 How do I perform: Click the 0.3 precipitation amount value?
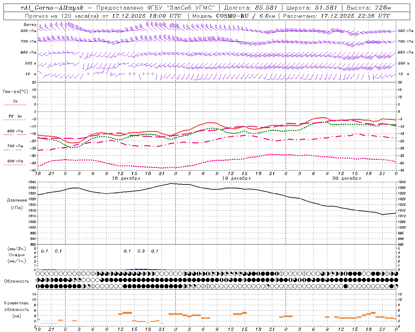[141, 251]
